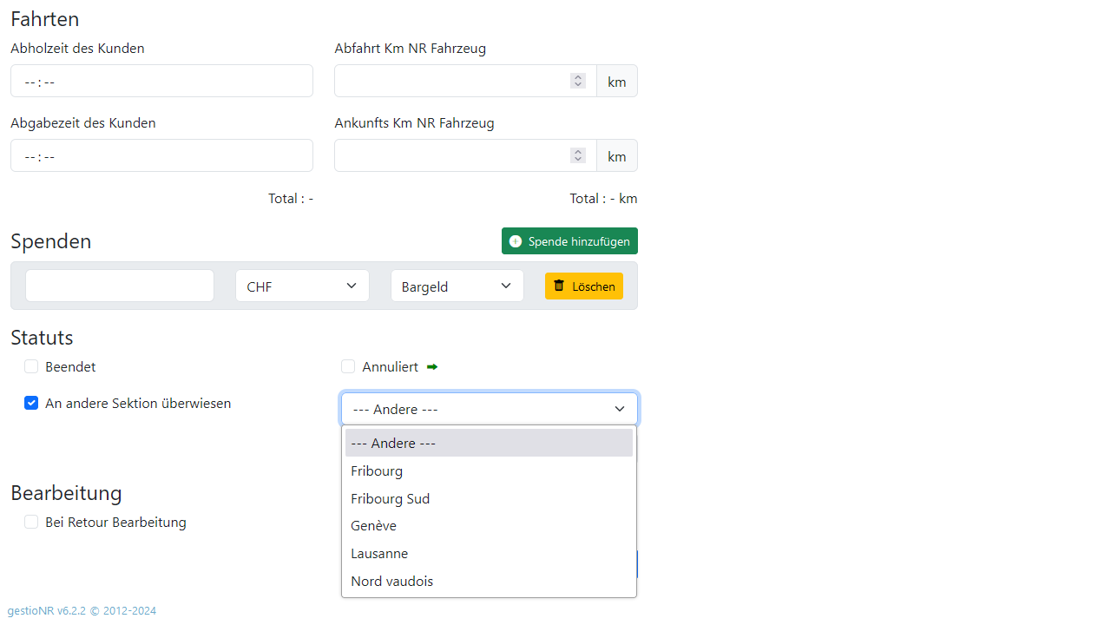Open the Bargeld payment method dropdown

pos(457,286)
